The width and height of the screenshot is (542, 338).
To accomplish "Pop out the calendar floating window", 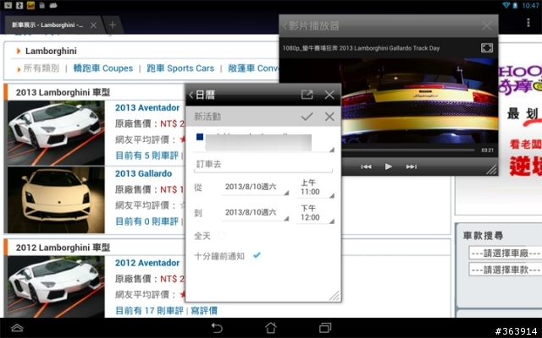I will pyautogui.click(x=307, y=95).
